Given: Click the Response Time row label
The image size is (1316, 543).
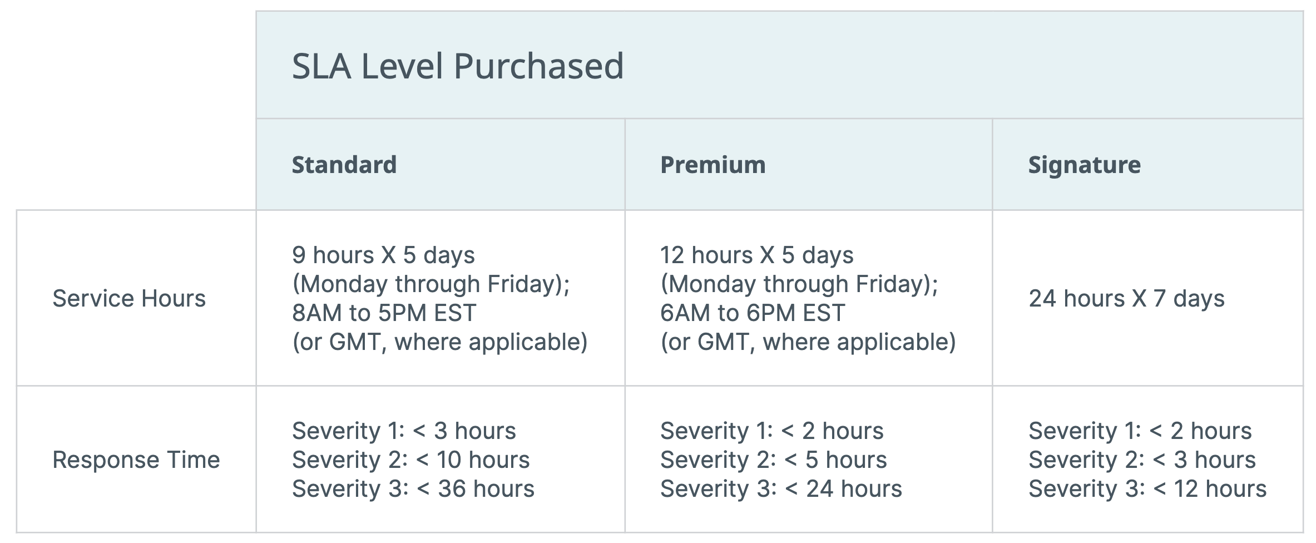Looking at the screenshot, I should (x=136, y=460).
